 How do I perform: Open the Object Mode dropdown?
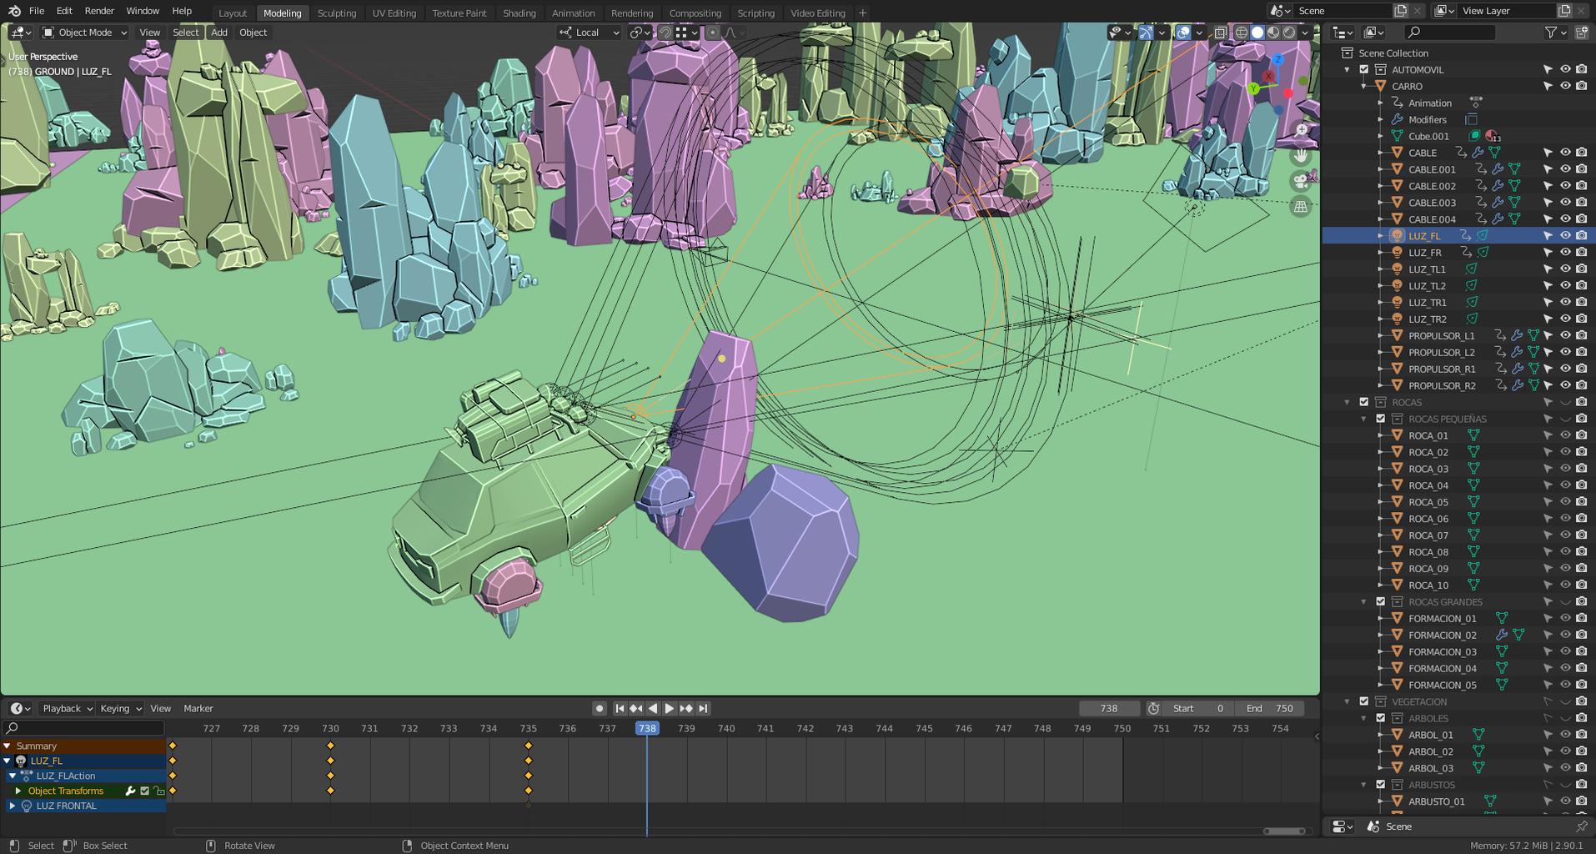(84, 33)
